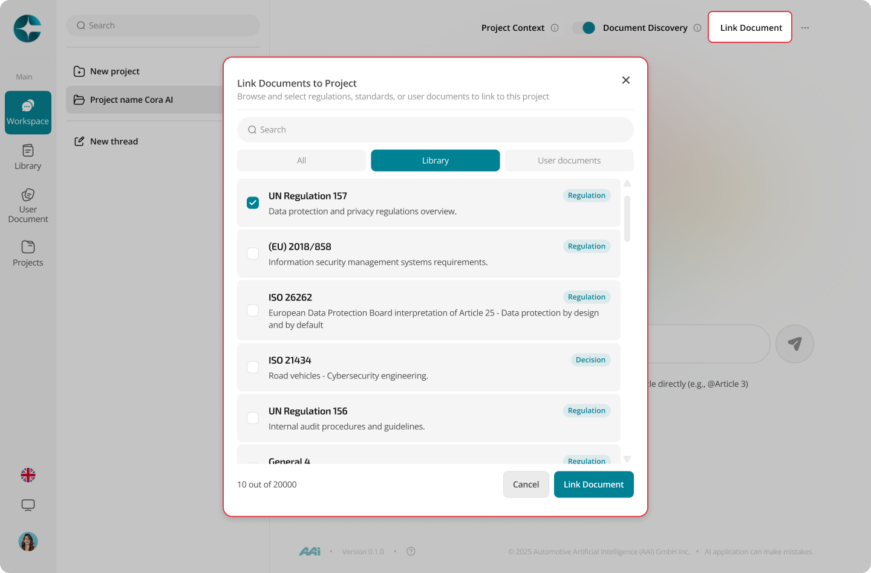871x573 pixels.
Task: Click Regulation tag on UN Regulation 157
Action: pyautogui.click(x=587, y=196)
